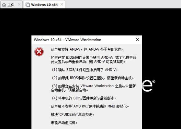
Task: Click the VM icon on Windows 10 x64 tab
Action: (x=28, y=5)
